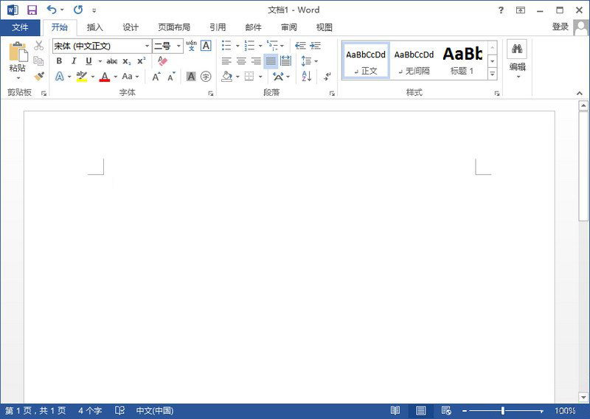The height and width of the screenshot is (419, 590).
Task: Click 登录 to sign in
Action: click(x=560, y=27)
